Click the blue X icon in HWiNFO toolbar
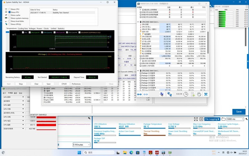This screenshot has height=156, width=249. 206,94
